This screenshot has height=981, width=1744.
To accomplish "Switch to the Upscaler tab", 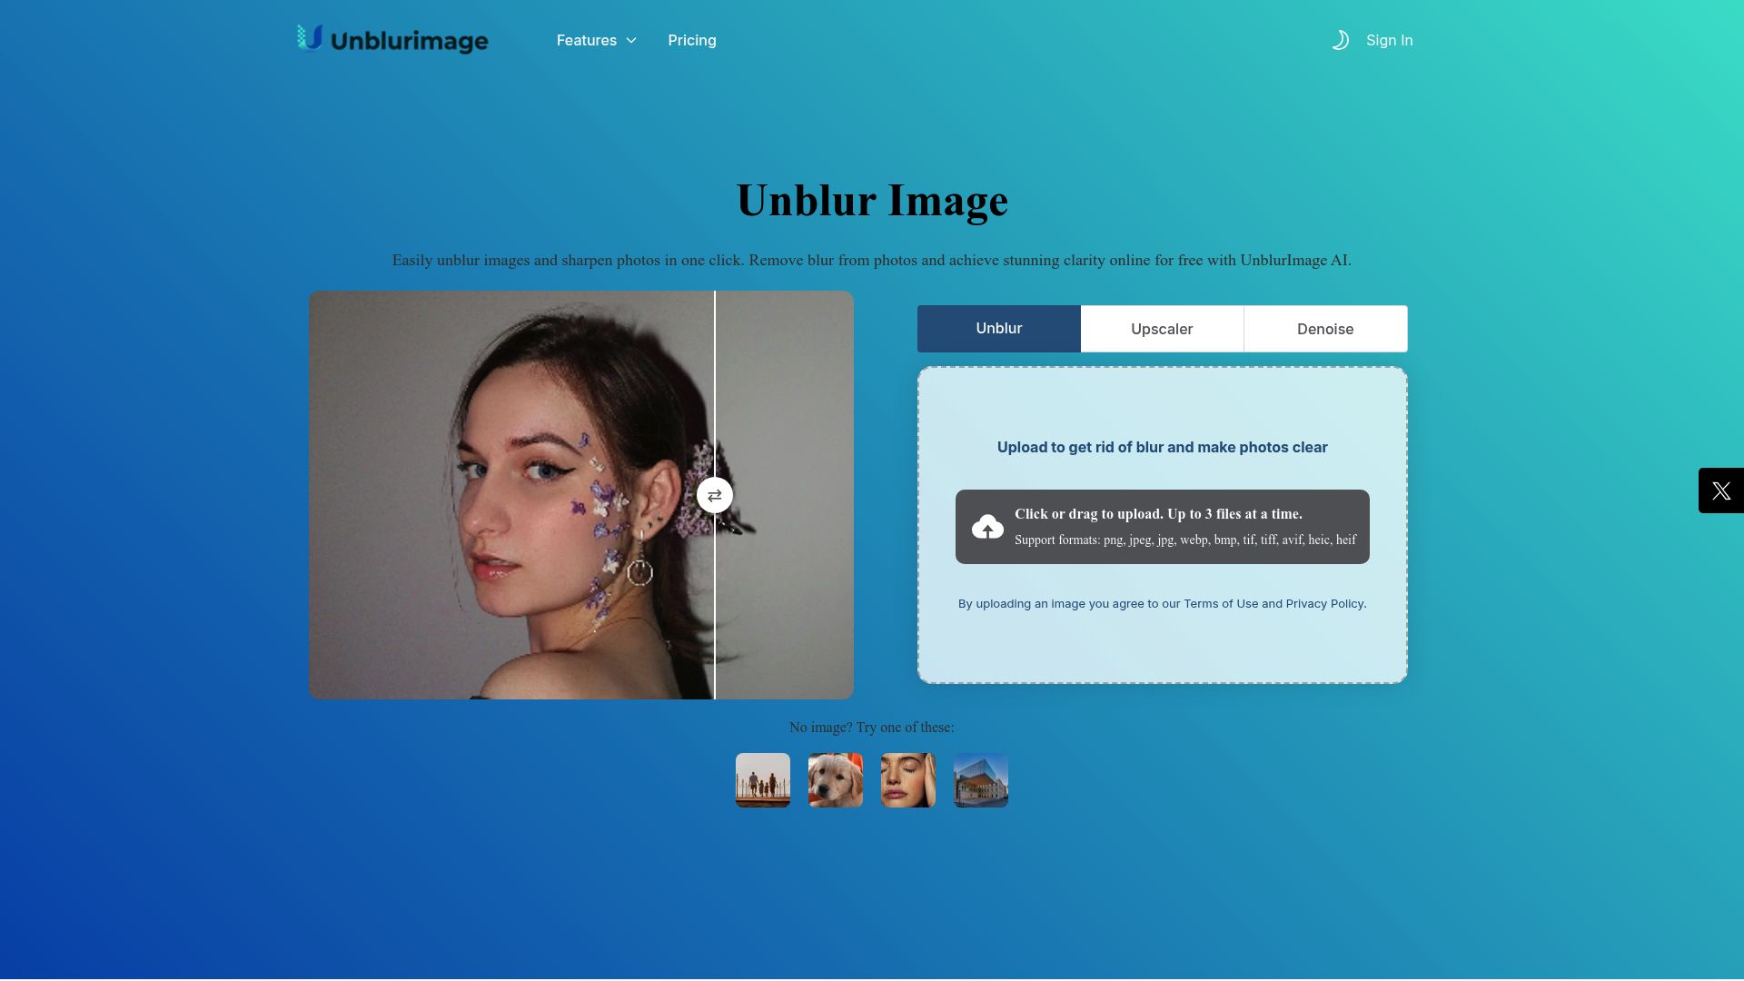I will pos(1162,328).
